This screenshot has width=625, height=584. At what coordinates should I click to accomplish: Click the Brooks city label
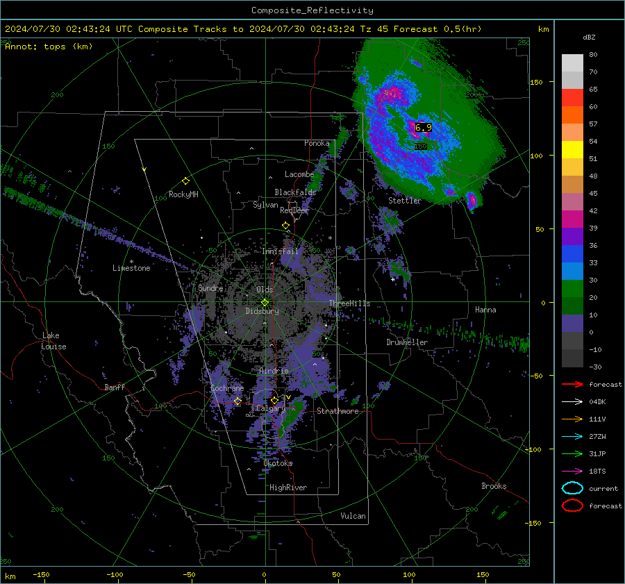pyautogui.click(x=494, y=486)
